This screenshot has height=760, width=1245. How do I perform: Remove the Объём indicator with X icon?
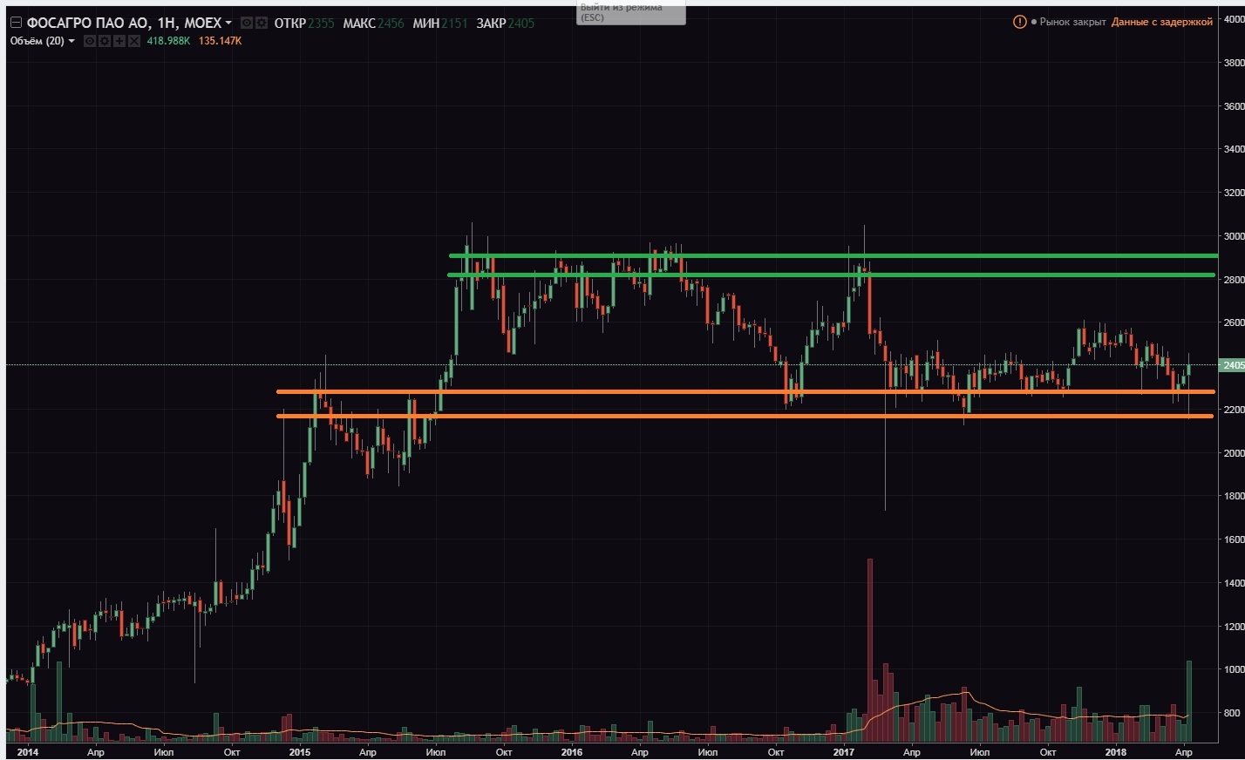tap(134, 41)
